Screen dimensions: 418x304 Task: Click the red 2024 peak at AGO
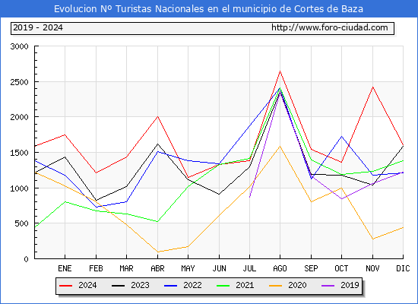tap(280, 71)
